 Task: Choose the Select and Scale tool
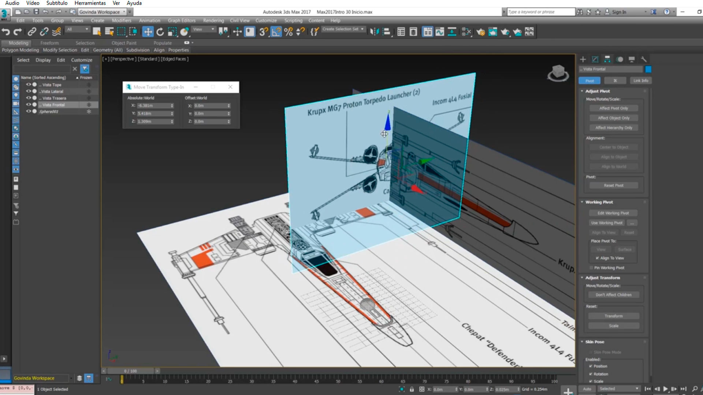coord(172,32)
